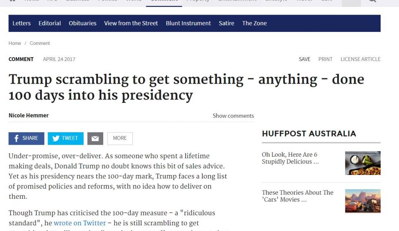
Task: Share the article via the Facebook icon
Action: tap(26, 138)
